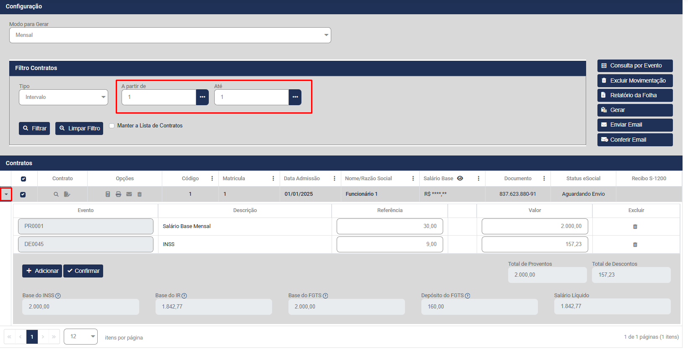The width and height of the screenshot is (688, 350).
Task: Click the printer icon for Funcionário 1
Action: pos(119,194)
